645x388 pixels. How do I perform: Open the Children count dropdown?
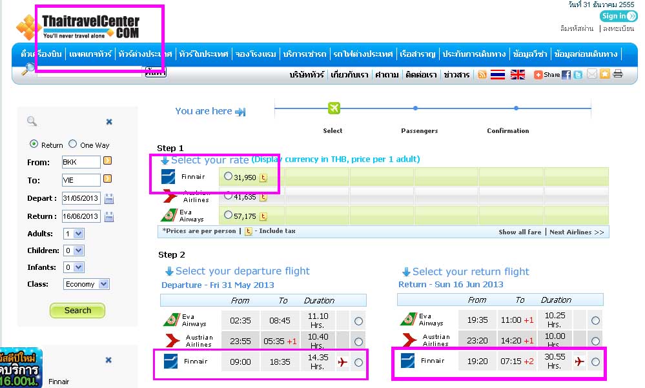[74, 250]
